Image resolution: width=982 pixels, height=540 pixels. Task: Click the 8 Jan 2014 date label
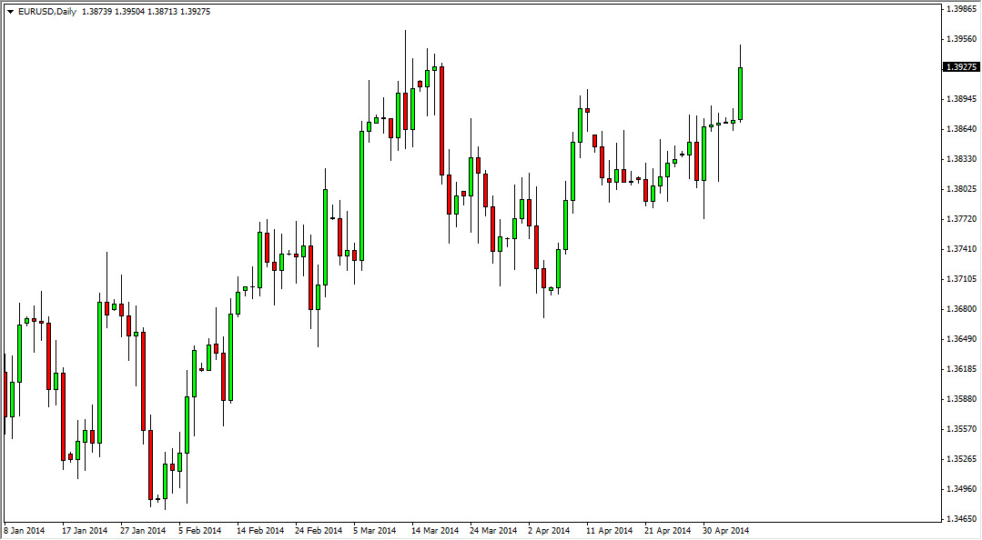coord(25,531)
